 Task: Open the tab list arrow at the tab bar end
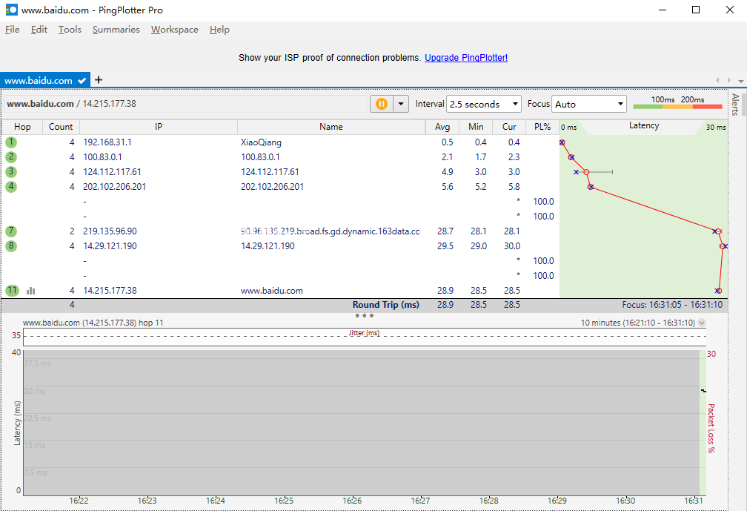pos(741,81)
